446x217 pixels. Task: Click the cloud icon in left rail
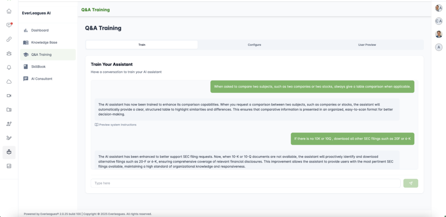tap(9, 81)
